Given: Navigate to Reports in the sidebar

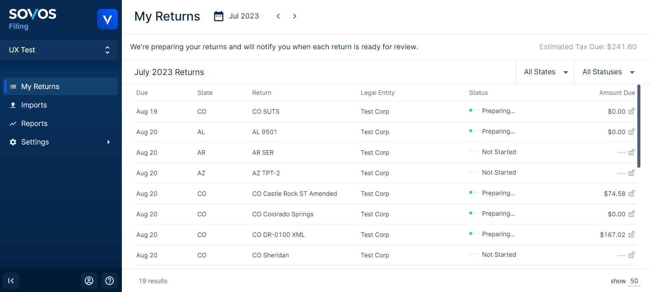Looking at the screenshot, I should [x=34, y=124].
